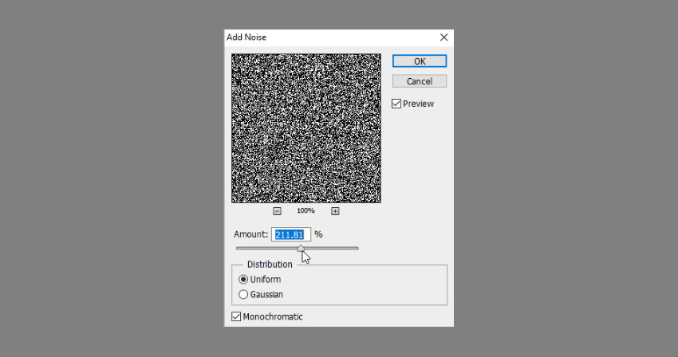Viewport: 678px width, 357px height.
Task: Toggle the Monochromatic checkbox
Action: (x=236, y=317)
